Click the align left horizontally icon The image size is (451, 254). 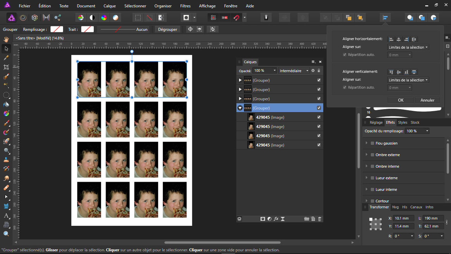click(391, 39)
